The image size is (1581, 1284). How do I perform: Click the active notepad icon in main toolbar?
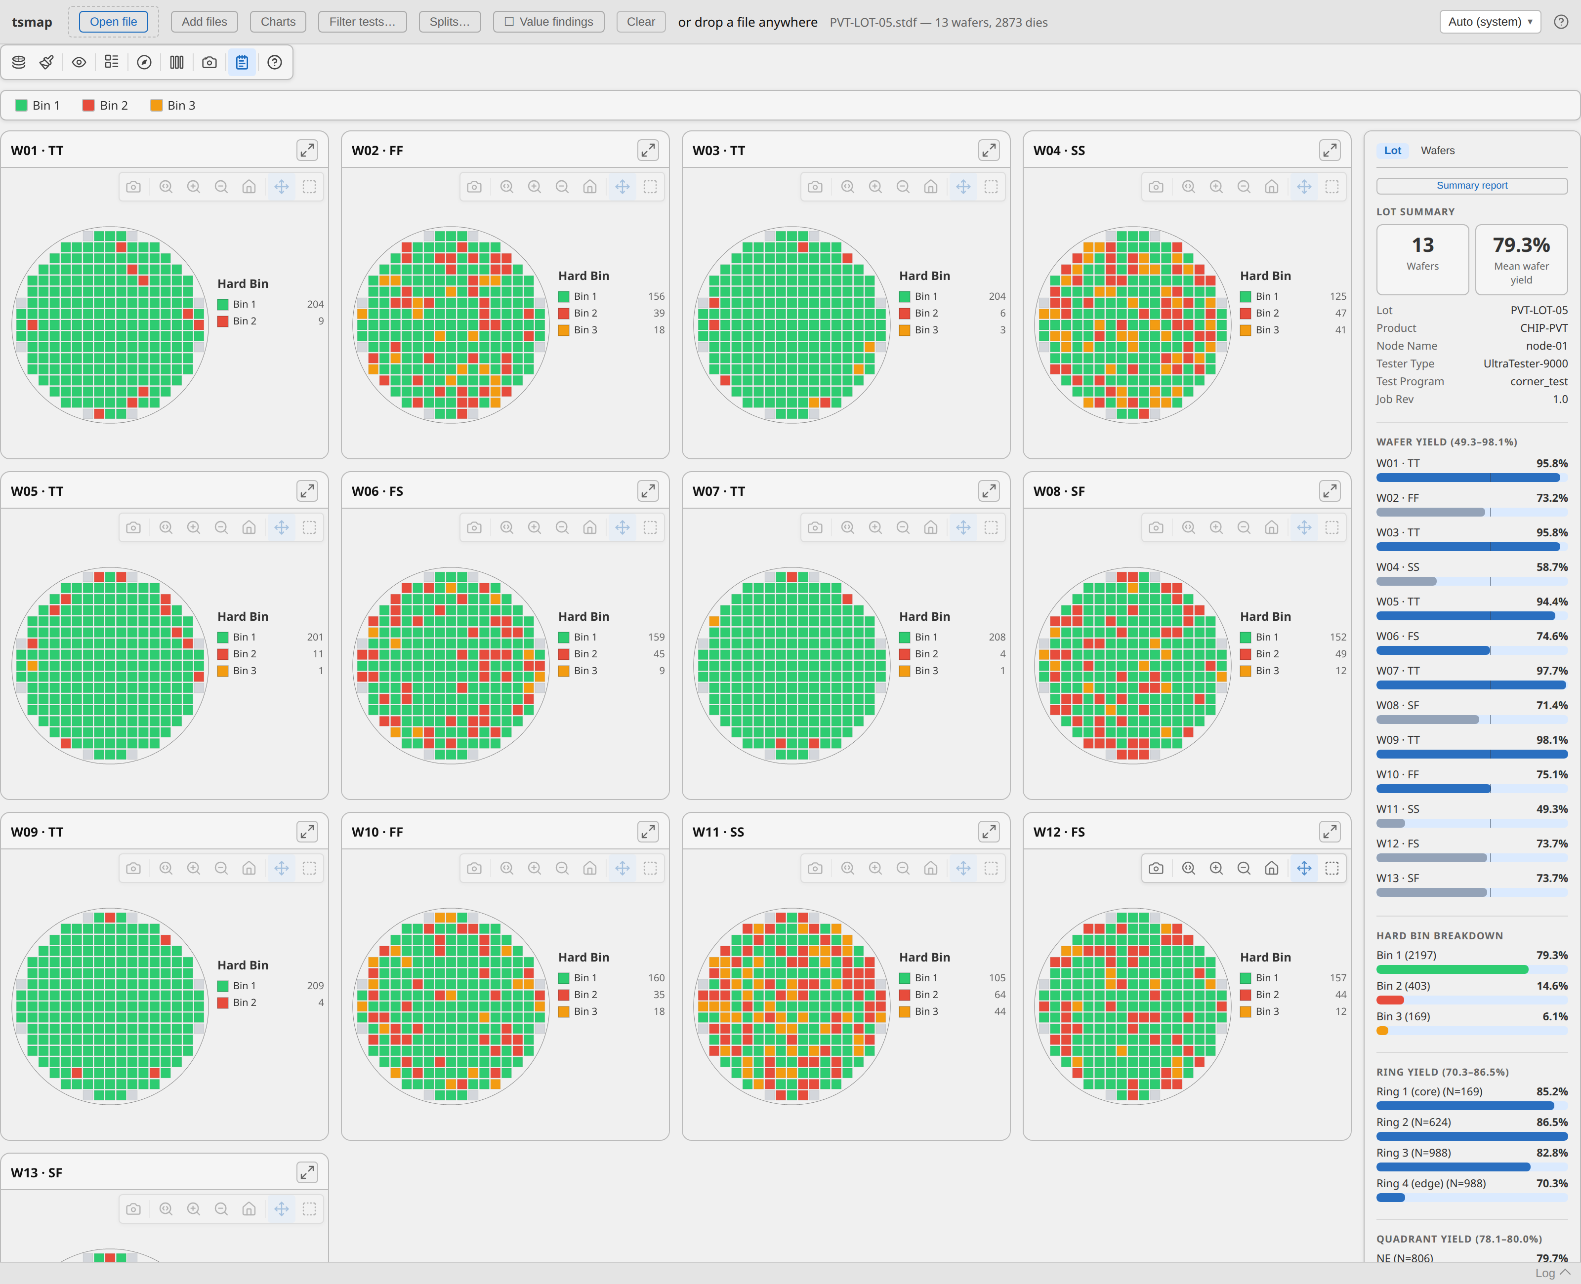[x=242, y=62]
